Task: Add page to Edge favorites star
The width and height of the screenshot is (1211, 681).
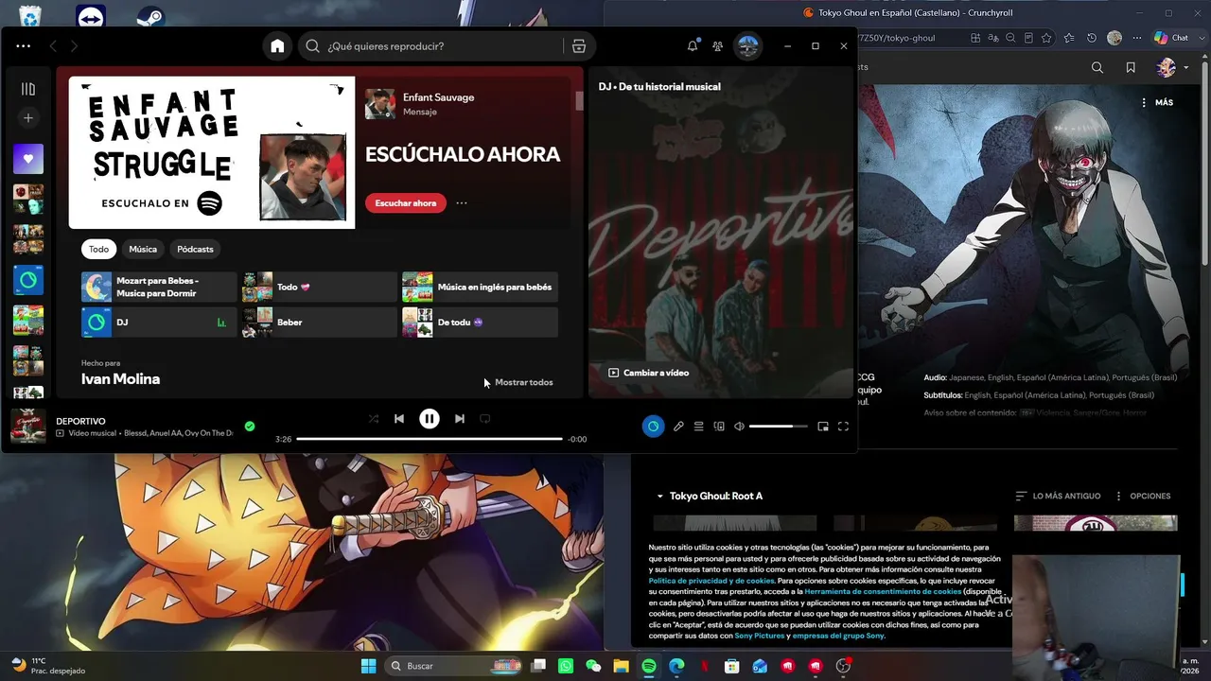Action: pos(1046,38)
